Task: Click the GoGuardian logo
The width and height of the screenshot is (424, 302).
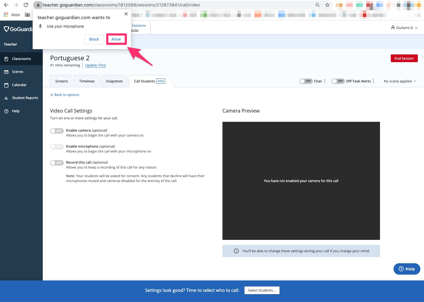Action: click(x=18, y=29)
